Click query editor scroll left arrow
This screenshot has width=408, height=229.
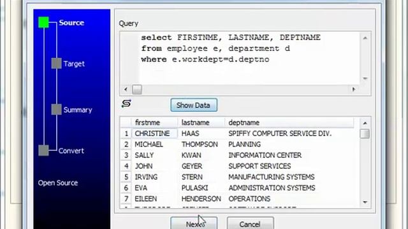(x=126, y=90)
